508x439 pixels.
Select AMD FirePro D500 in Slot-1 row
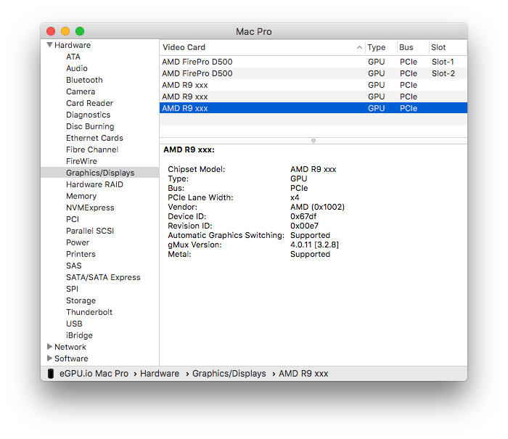(x=313, y=62)
